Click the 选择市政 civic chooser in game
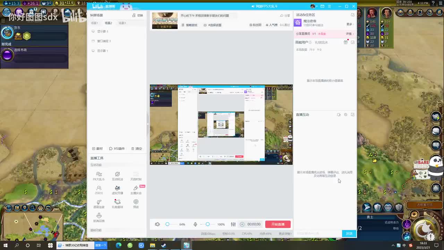The image size is (444, 250). pyautogui.click(x=34, y=55)
